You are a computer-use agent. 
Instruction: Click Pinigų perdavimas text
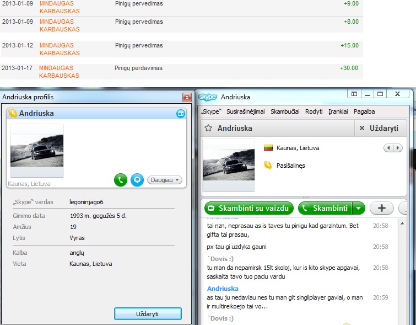(x=138, y=68)
